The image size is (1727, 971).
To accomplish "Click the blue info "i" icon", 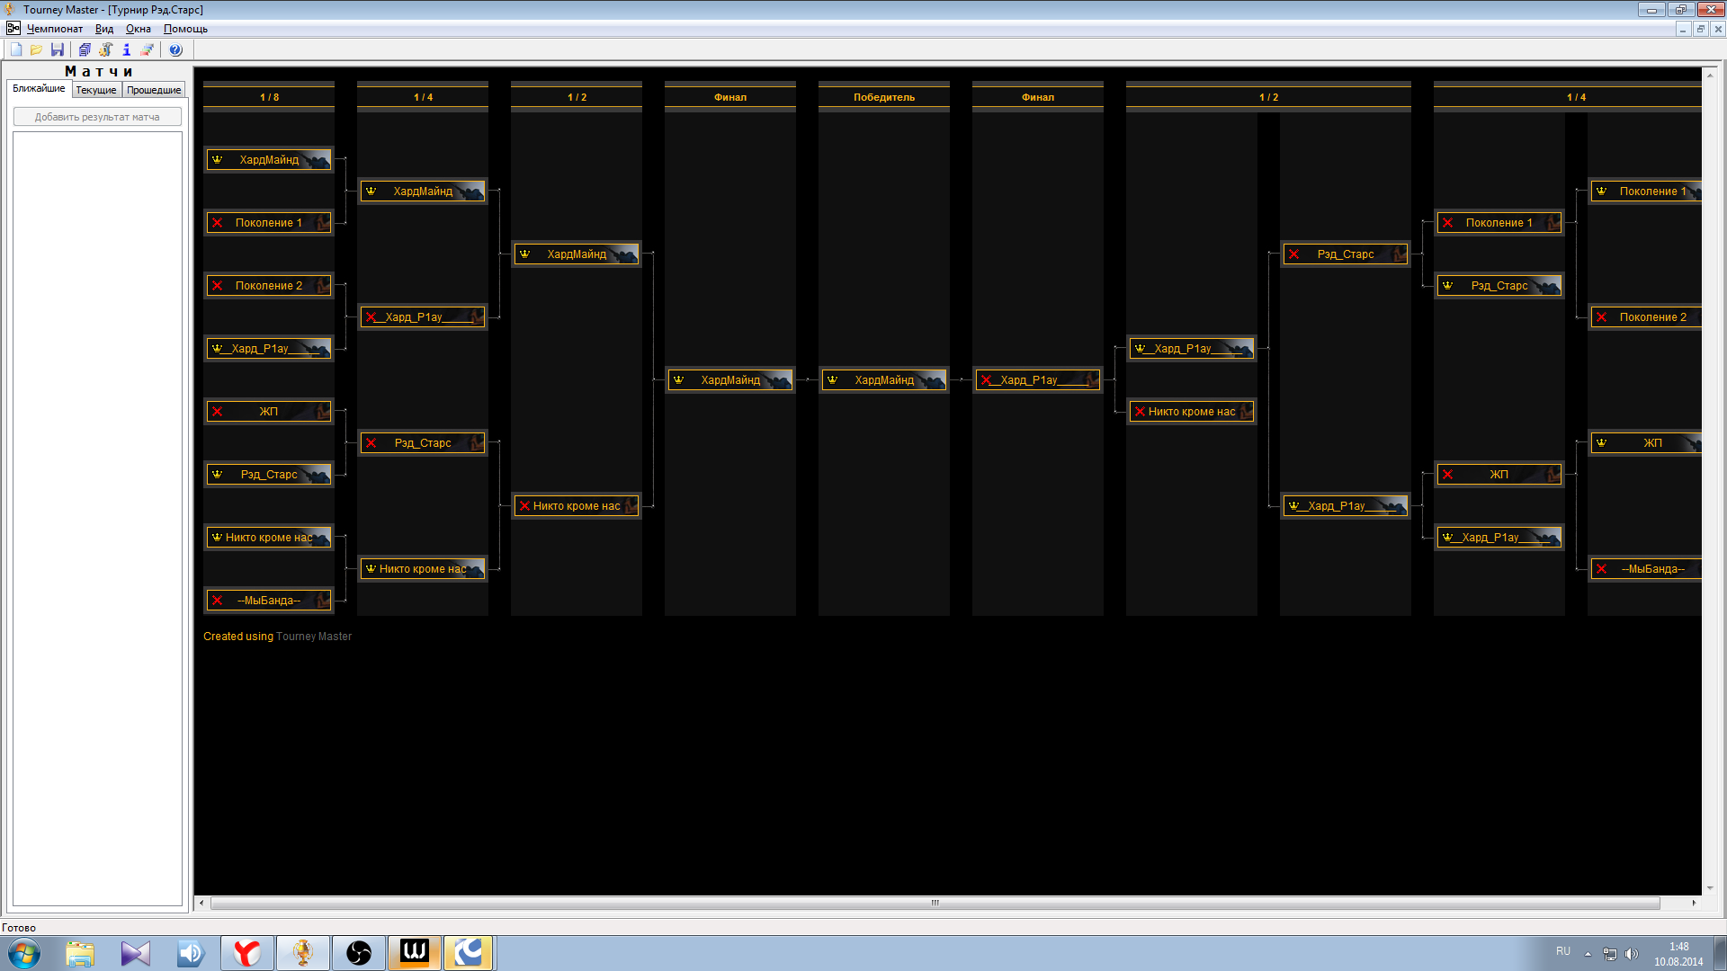I will [x=127, y=50].
